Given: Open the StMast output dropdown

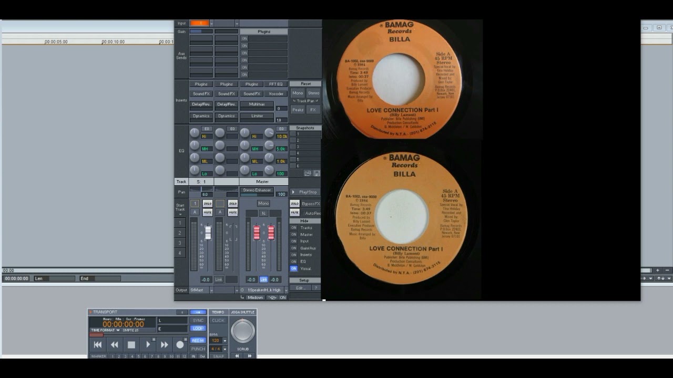Looking at the screenshot, I should click(x=211, y=290).
